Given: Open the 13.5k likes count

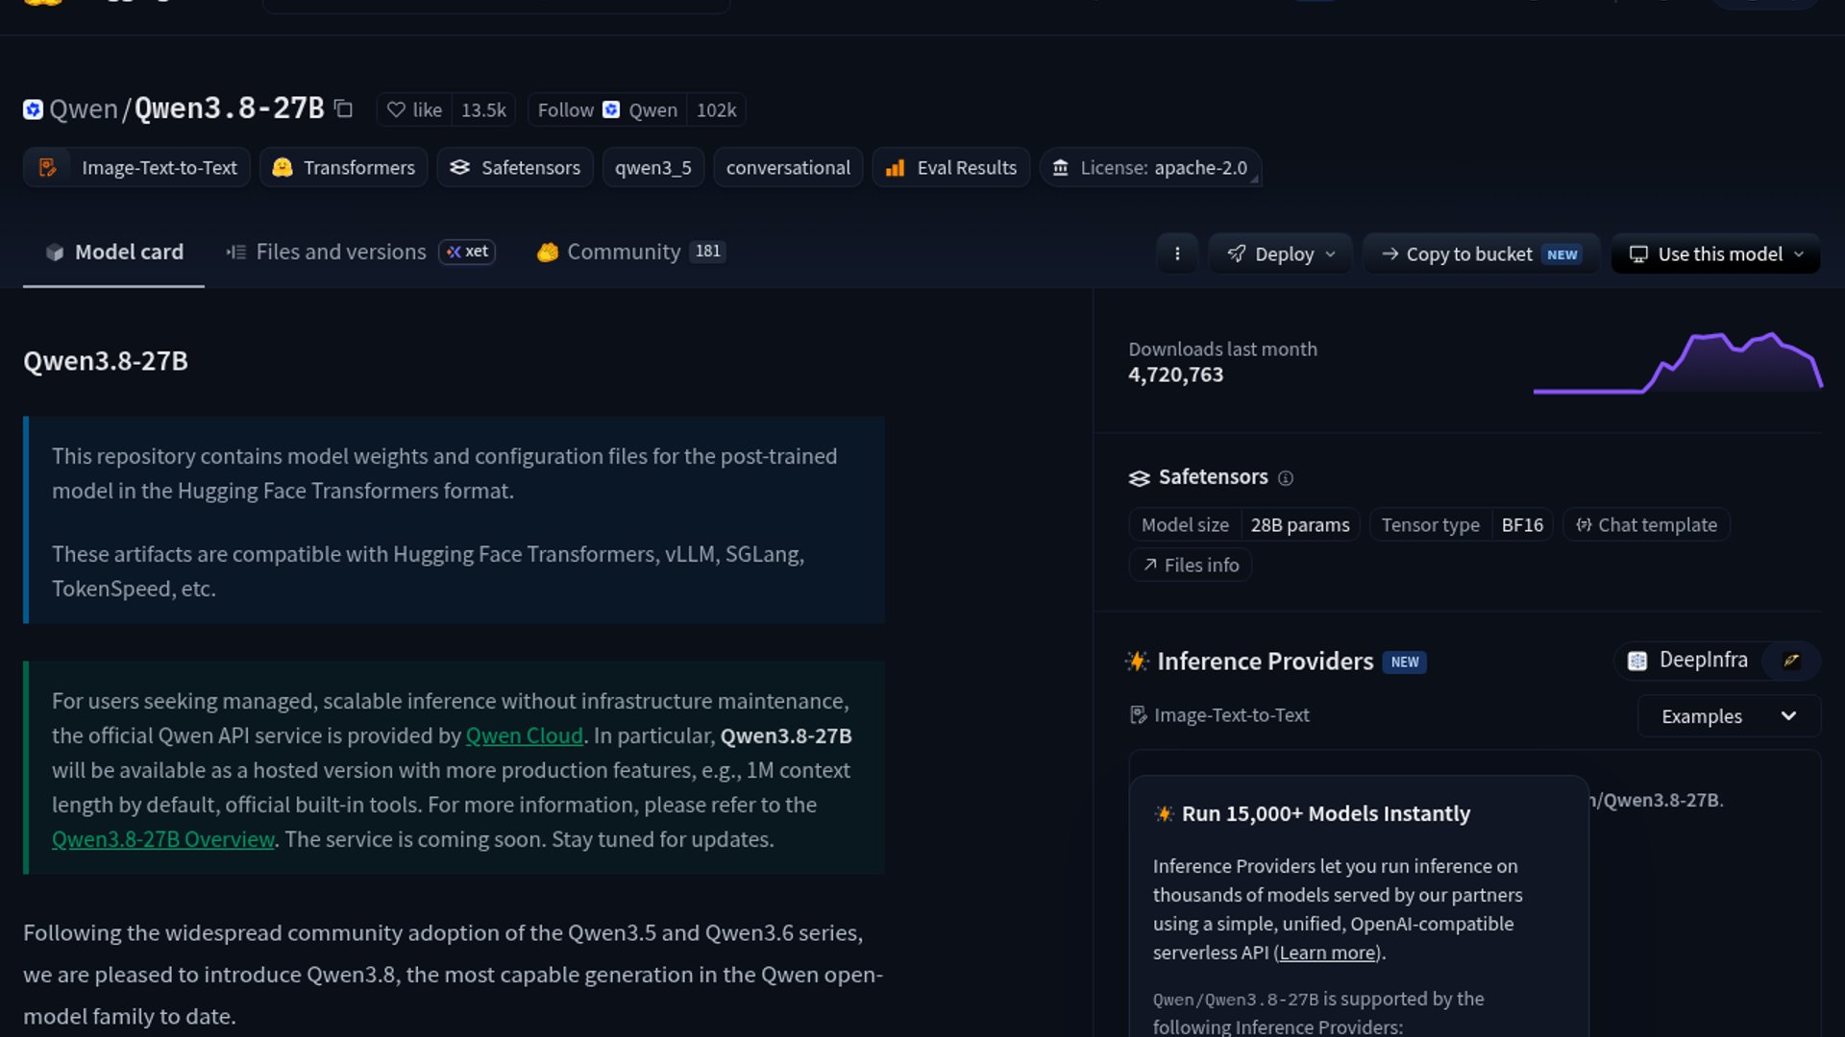Looking at the screenshot, I should 483,110.
